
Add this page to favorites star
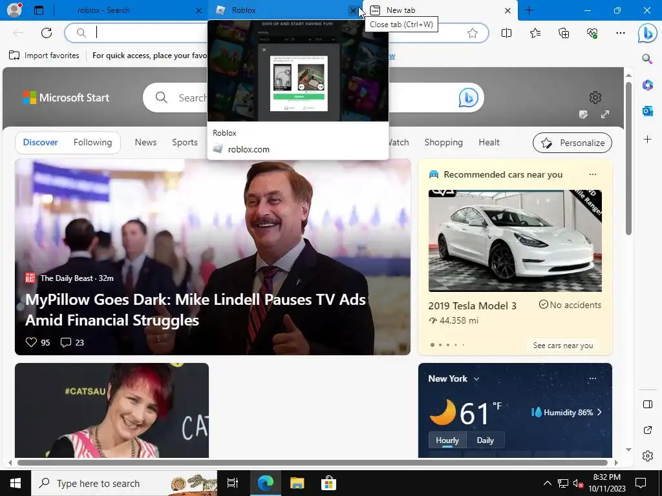473,33
